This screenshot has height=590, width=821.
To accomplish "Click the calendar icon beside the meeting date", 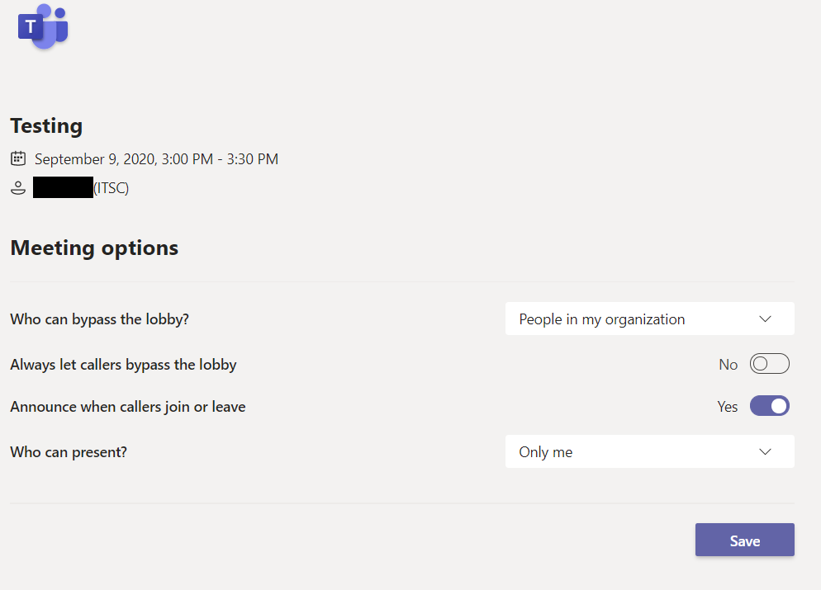I will pyautogui.click(x=18, y=158).
